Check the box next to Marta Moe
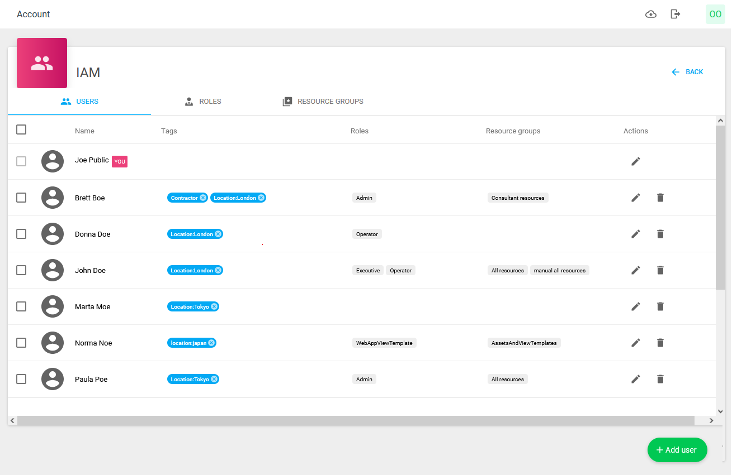This screenshot has height=475, width=732. tap(21, 306)
